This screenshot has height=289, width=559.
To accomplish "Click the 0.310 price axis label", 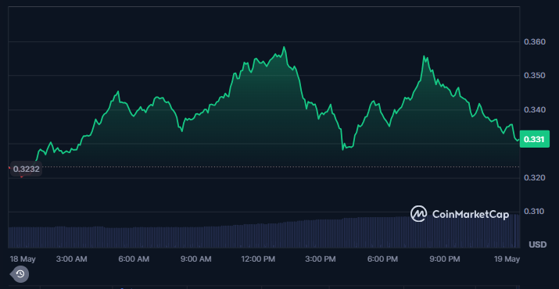I will click(535, 212).
